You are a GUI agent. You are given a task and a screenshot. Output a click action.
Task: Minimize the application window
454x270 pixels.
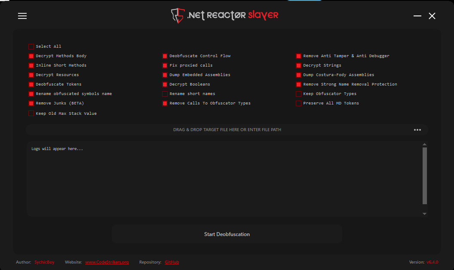tap(417, 16)
